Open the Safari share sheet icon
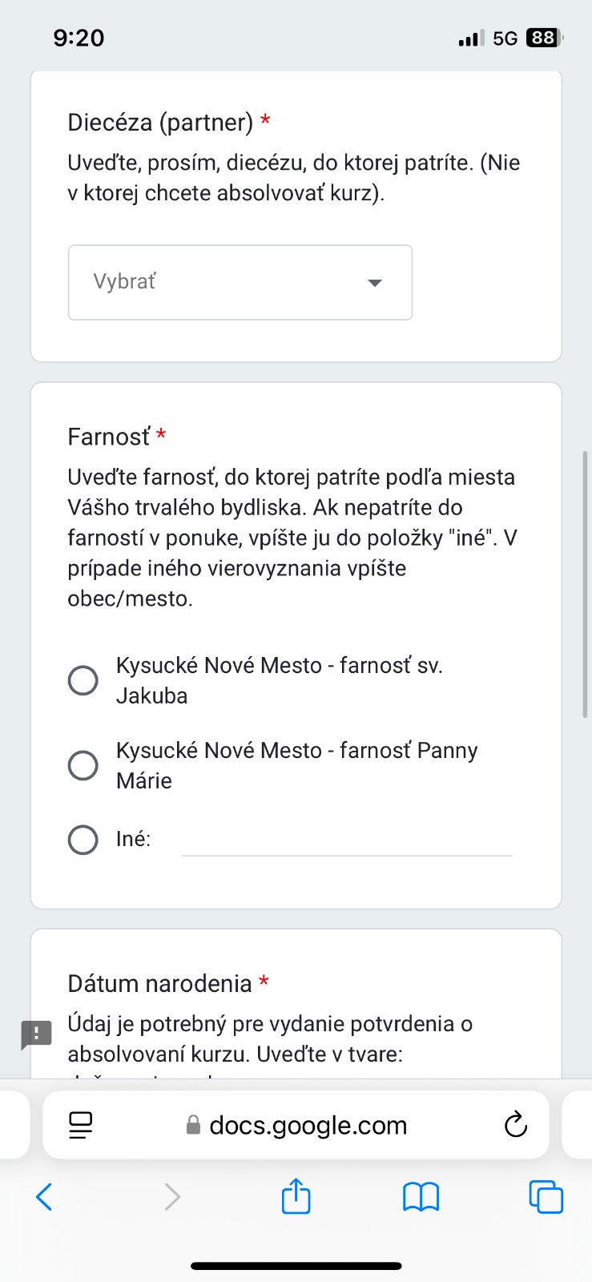Viewport: 592px width, 1282px height. coord(296,1196)
